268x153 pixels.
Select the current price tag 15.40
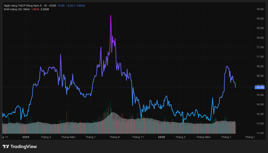260,88
